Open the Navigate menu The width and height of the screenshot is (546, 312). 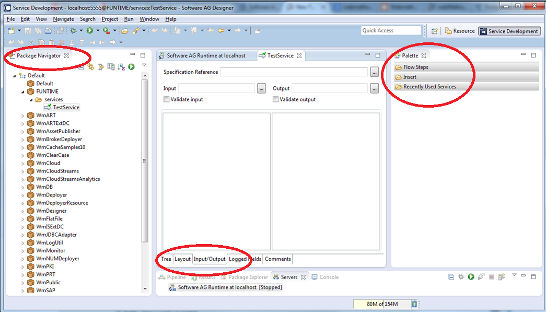[x=63, y=19]
